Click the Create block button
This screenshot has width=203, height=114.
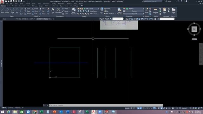pos(107,9)
